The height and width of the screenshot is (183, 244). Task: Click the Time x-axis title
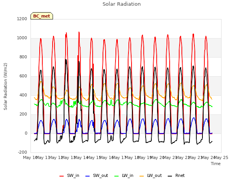[216, 164]
